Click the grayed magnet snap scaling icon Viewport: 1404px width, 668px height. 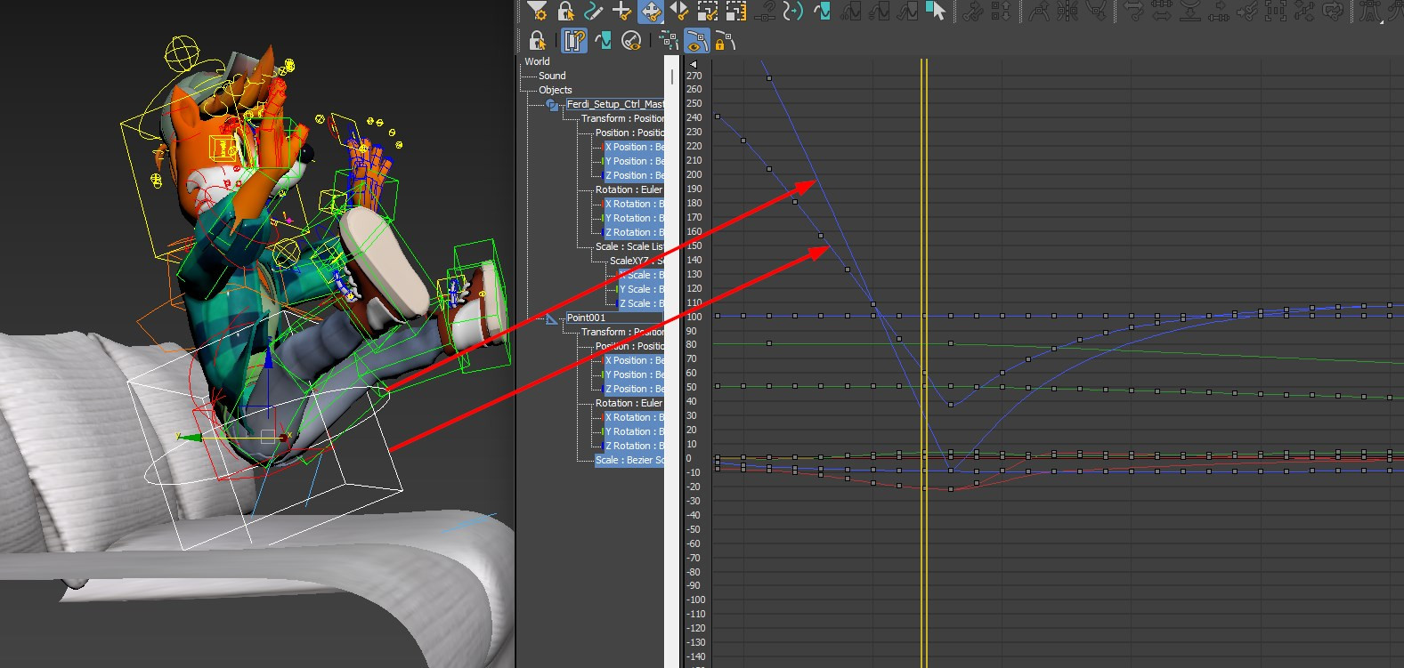pyautogui.click(x=765, y=11)
